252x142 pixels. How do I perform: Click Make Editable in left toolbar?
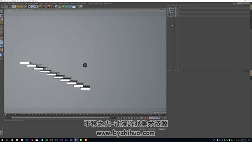click(x=2, y=11)
